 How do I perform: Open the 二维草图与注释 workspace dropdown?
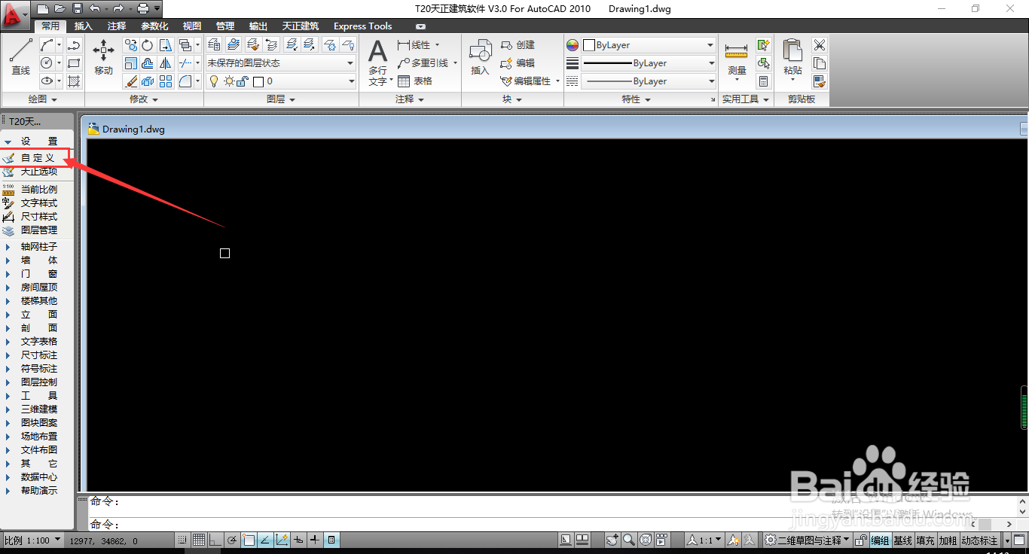[808, 540]
